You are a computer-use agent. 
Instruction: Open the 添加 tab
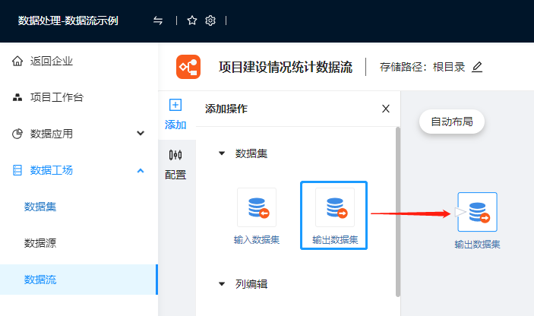[175, 114]
